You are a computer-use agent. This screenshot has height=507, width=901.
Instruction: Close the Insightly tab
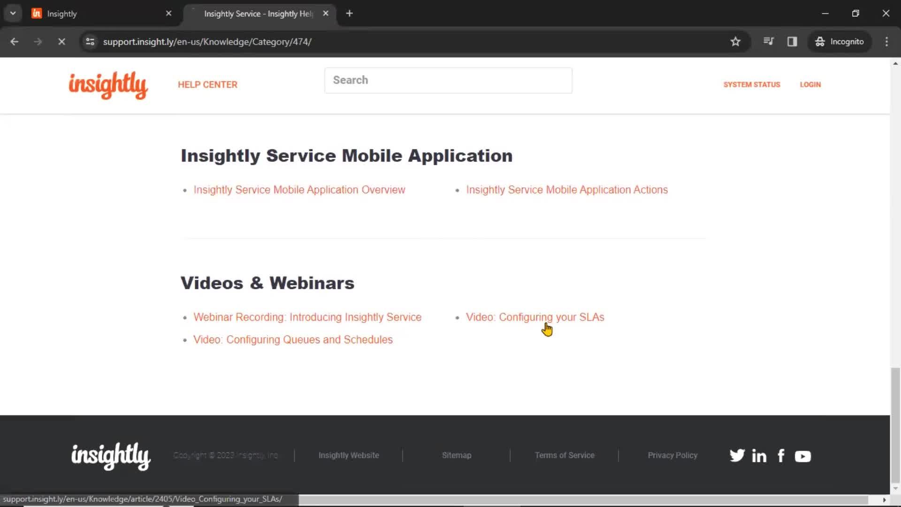click(168, 14)
